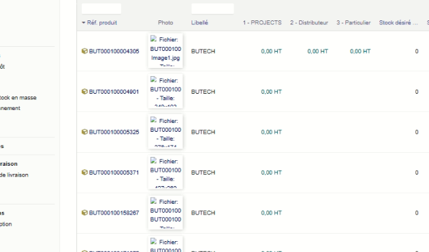The width and height of the screenshot is (429, 252).
Task: Open 'de livraison' sidebar menu entry
Action: click(x=14, y=175)
